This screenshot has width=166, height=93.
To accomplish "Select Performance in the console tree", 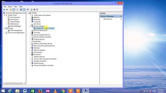I will point(15,24).
